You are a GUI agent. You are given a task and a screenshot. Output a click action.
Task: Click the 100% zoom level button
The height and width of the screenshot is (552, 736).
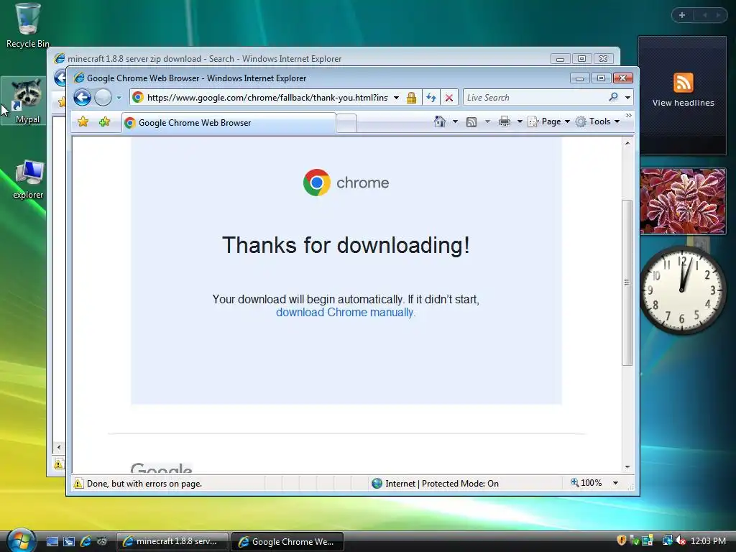click(x=586, y=482)
